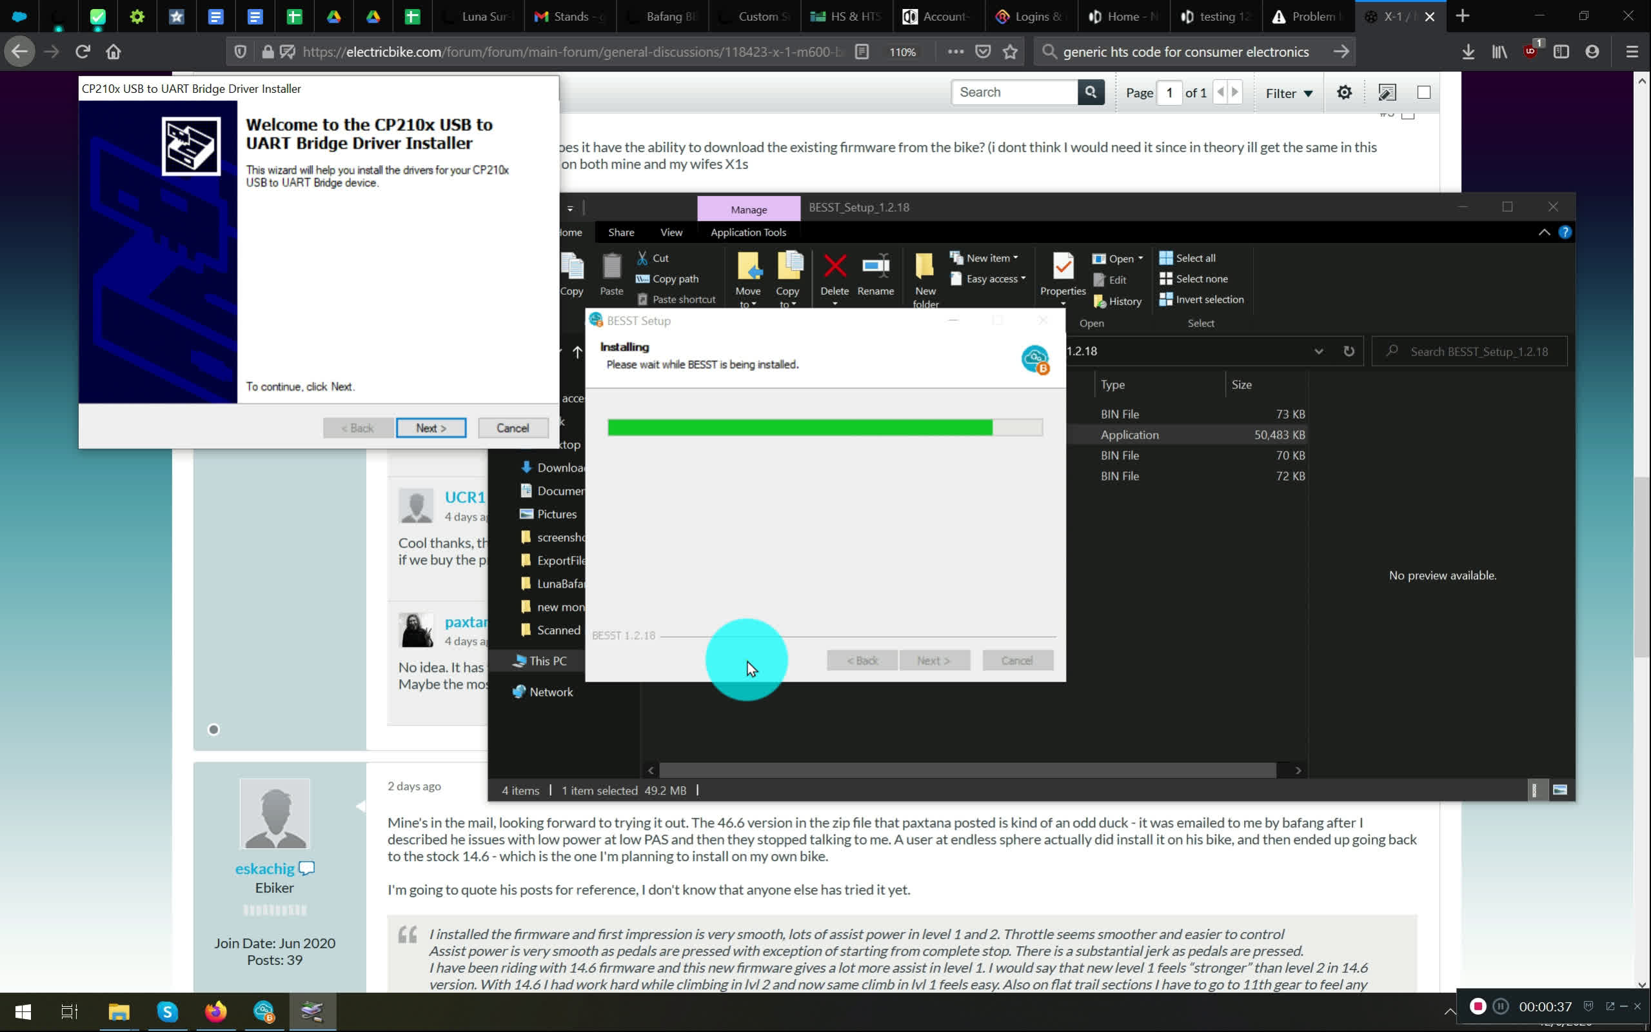Click Explorer horizontal scrollbar
The height and width of the screenshot is (1032, 1651).
pos(967,770)
